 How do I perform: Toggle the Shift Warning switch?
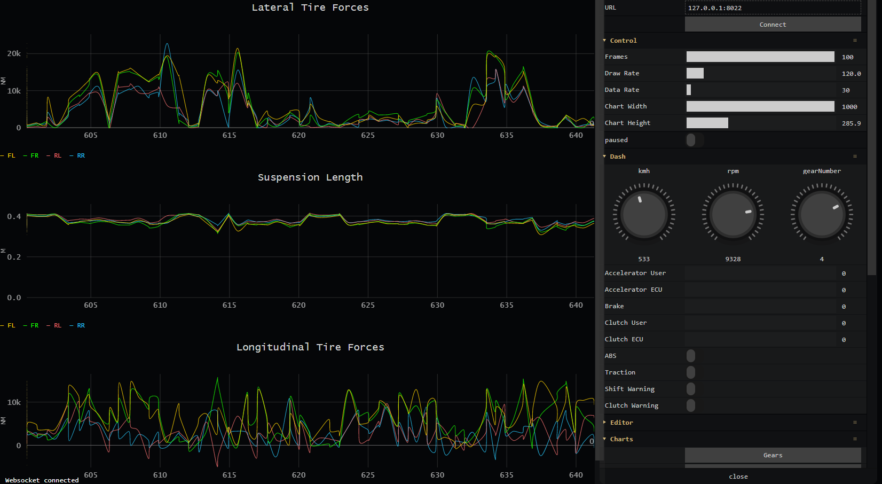[691, 389]
